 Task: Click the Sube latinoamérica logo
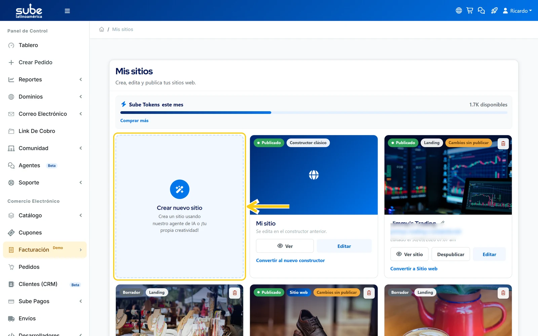coord(29,11)
